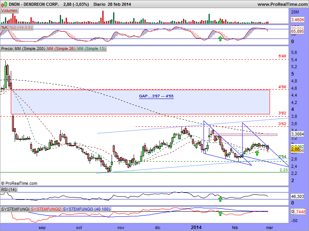
Task: Select the MM (Simple 200) label
Action: tap(30, 49)
